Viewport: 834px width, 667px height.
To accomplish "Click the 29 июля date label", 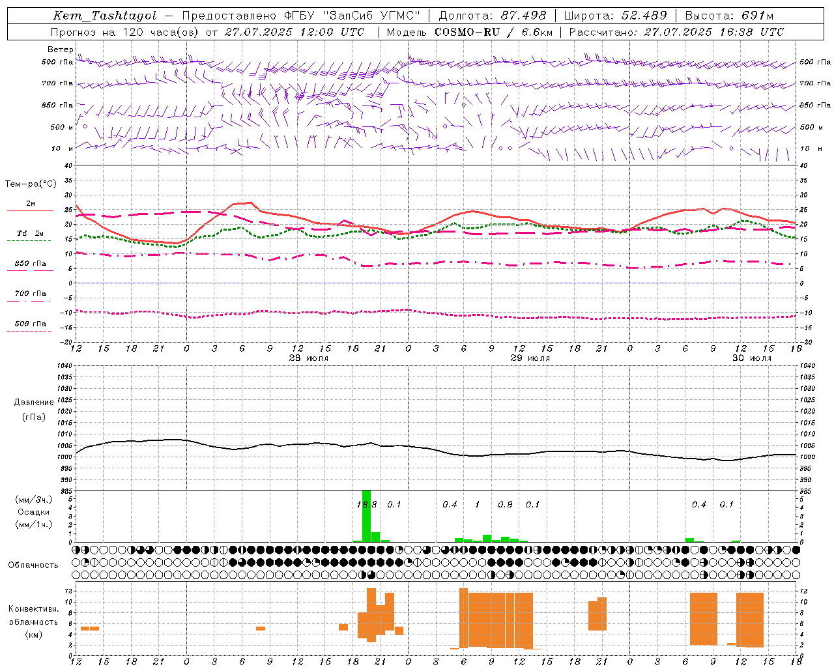I will tap(530, 358).
